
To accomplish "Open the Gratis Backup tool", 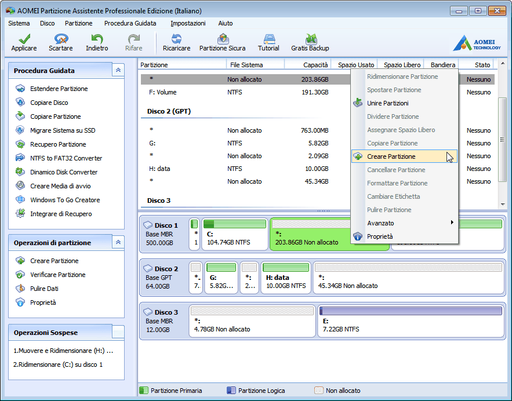I will pyautogui.click(x=310, y=42).
